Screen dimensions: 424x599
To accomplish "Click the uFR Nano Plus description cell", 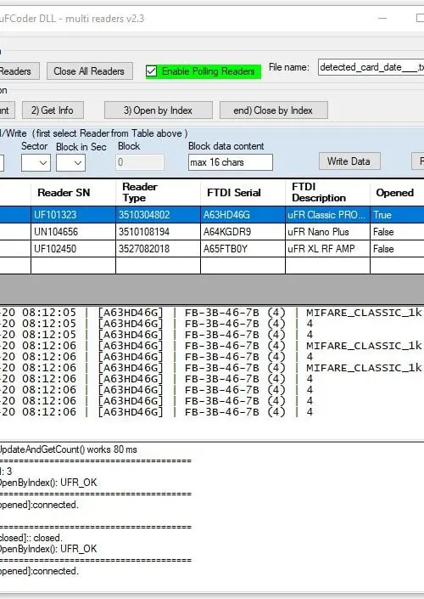I will click(327, 232).
